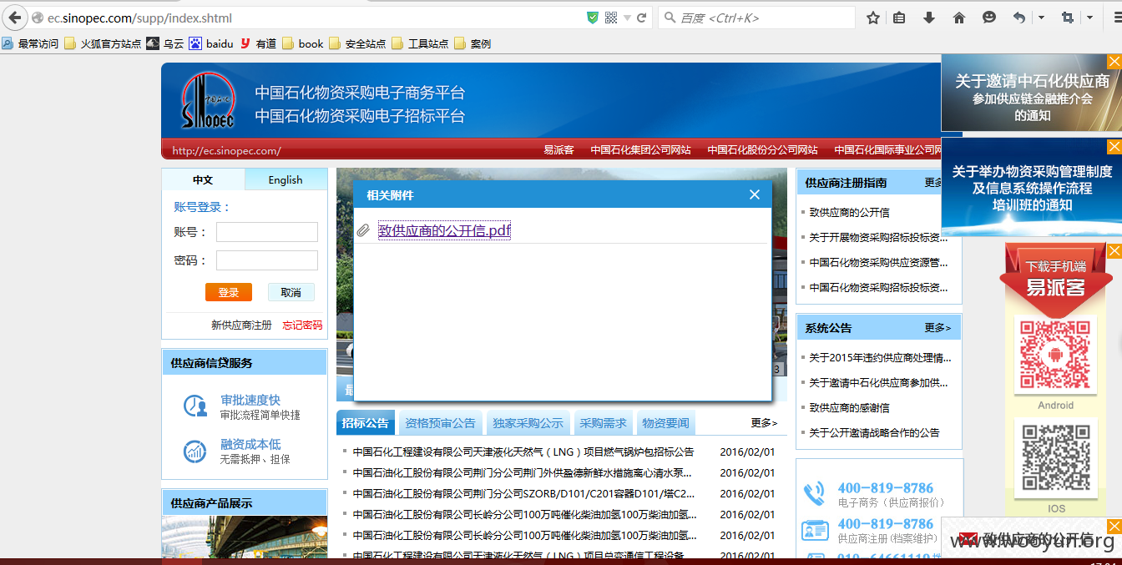The height and width of the screenshot is (565, 1122).
Task: Click the paperclip attachment icon
Action: (363, 230)
